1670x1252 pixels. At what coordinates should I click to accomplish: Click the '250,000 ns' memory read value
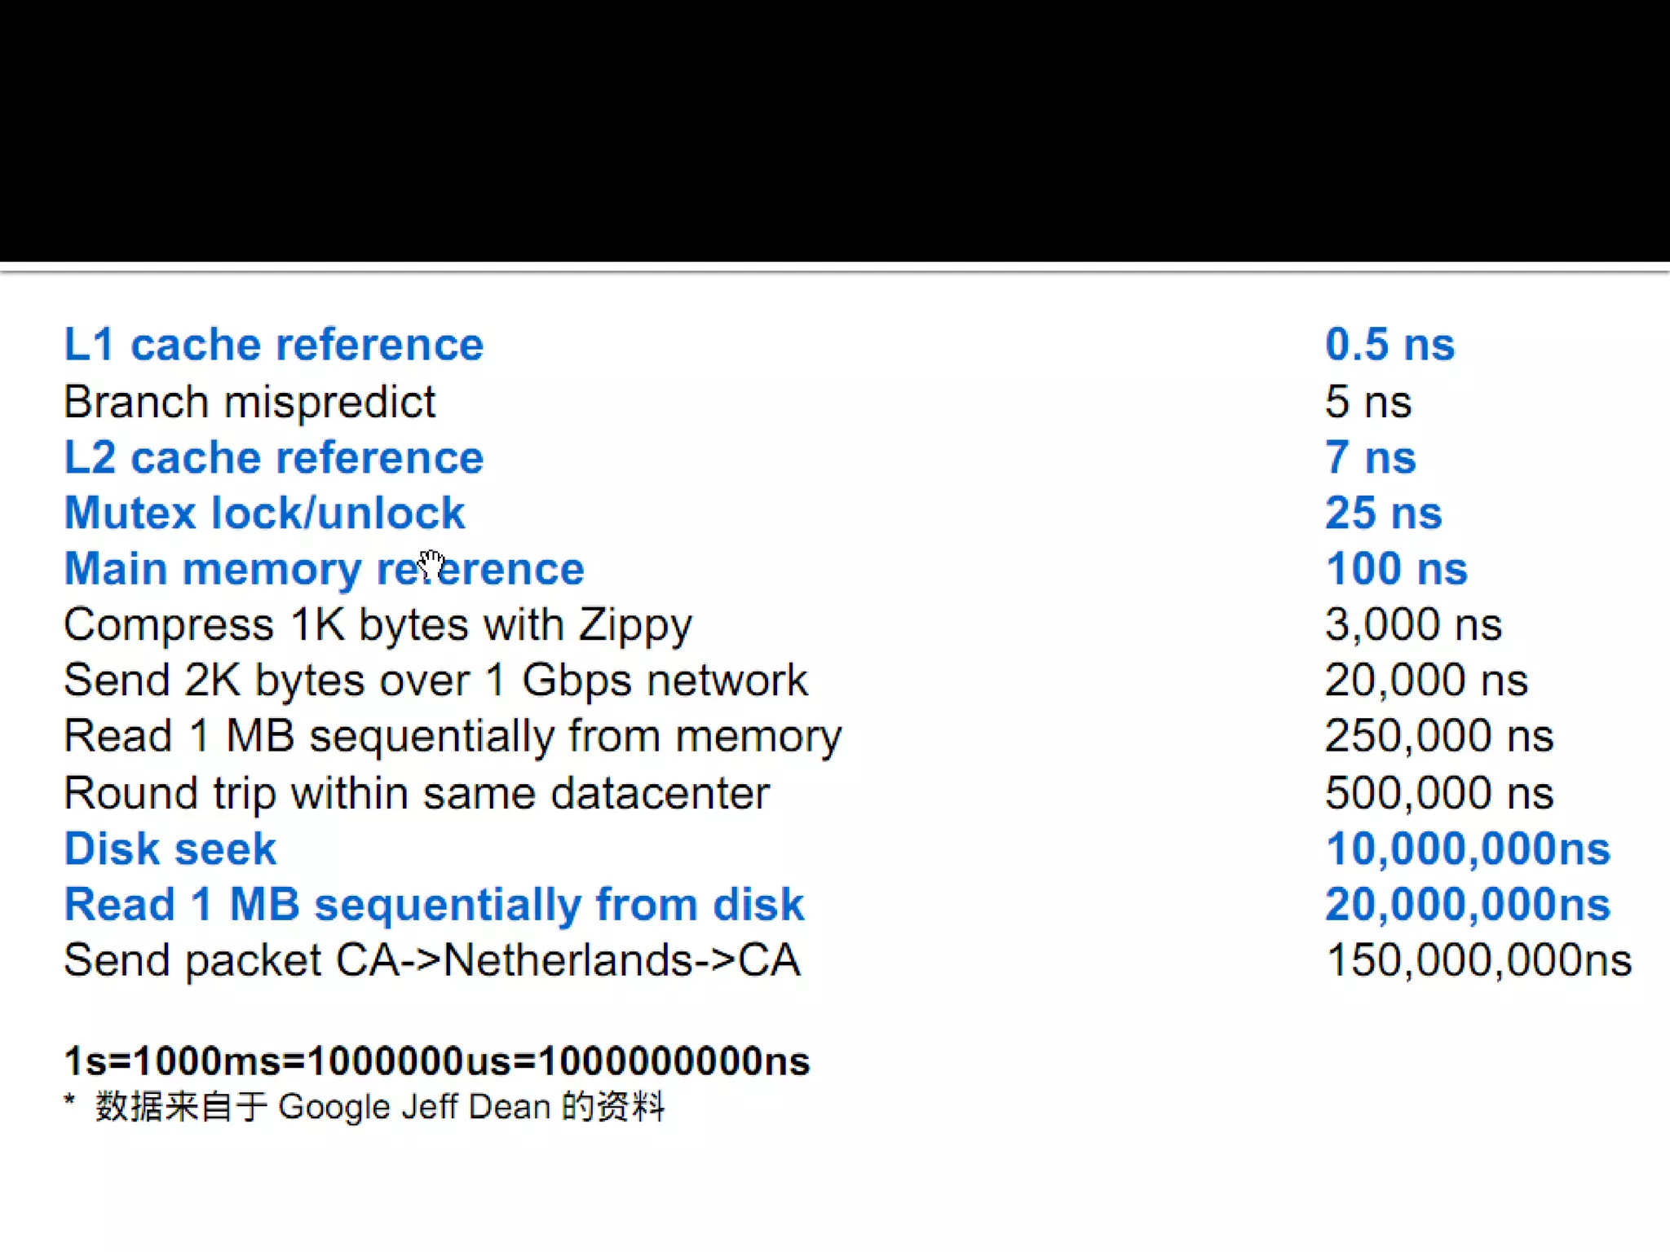[1438, 736]
